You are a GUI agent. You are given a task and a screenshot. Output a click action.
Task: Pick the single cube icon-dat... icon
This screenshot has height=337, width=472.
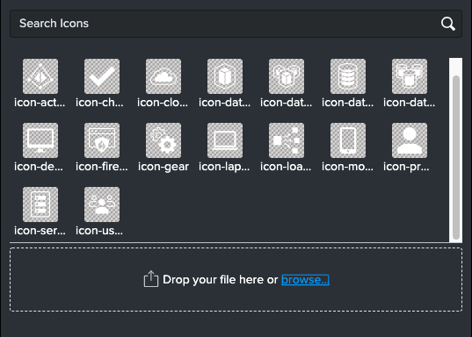coord(225,76)
